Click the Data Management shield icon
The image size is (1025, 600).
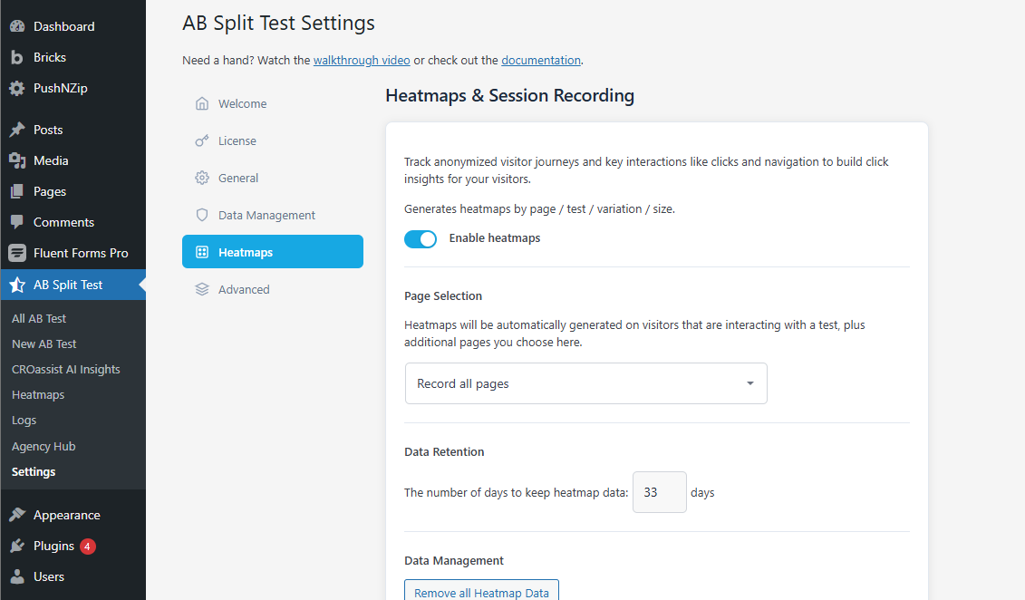[201, 215]
